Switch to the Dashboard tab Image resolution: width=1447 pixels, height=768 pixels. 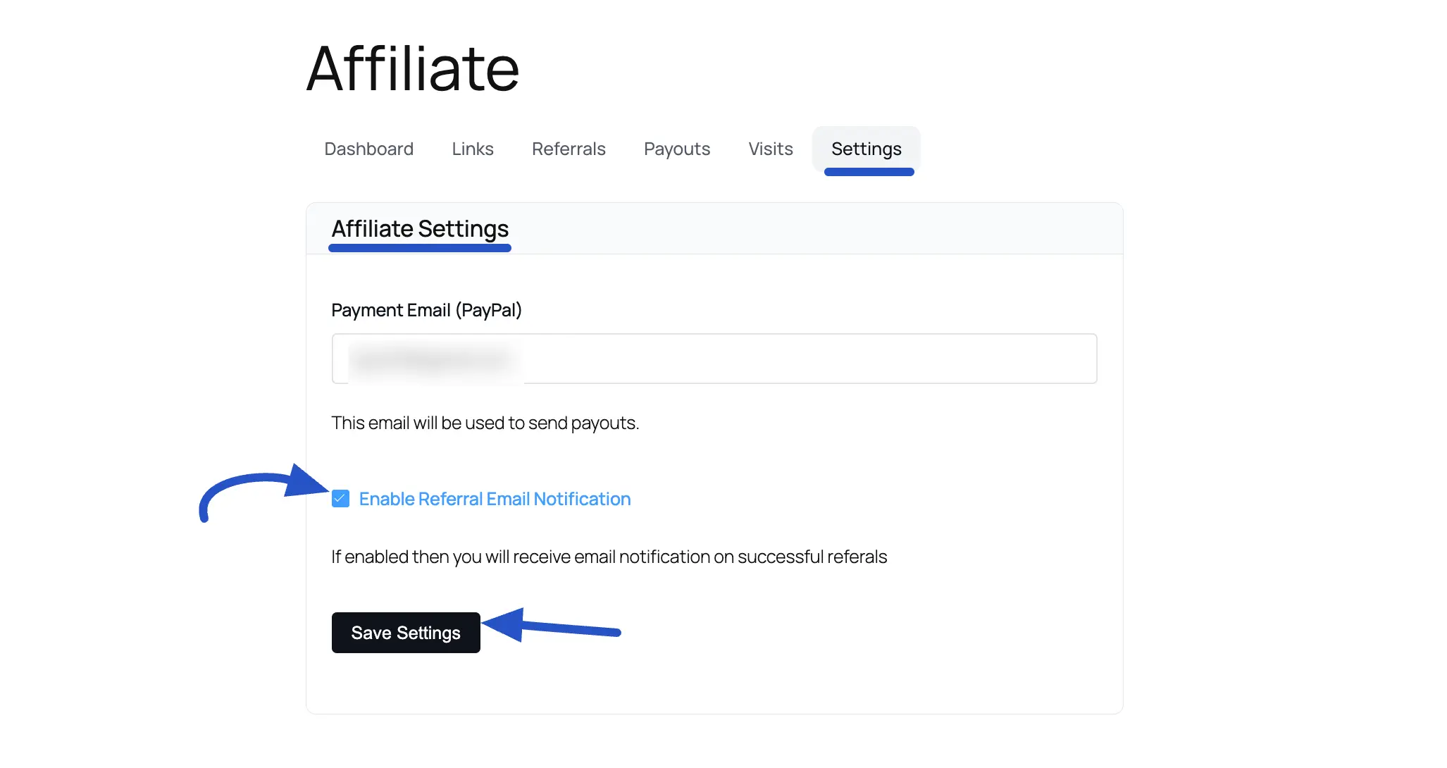coord(368,149)
